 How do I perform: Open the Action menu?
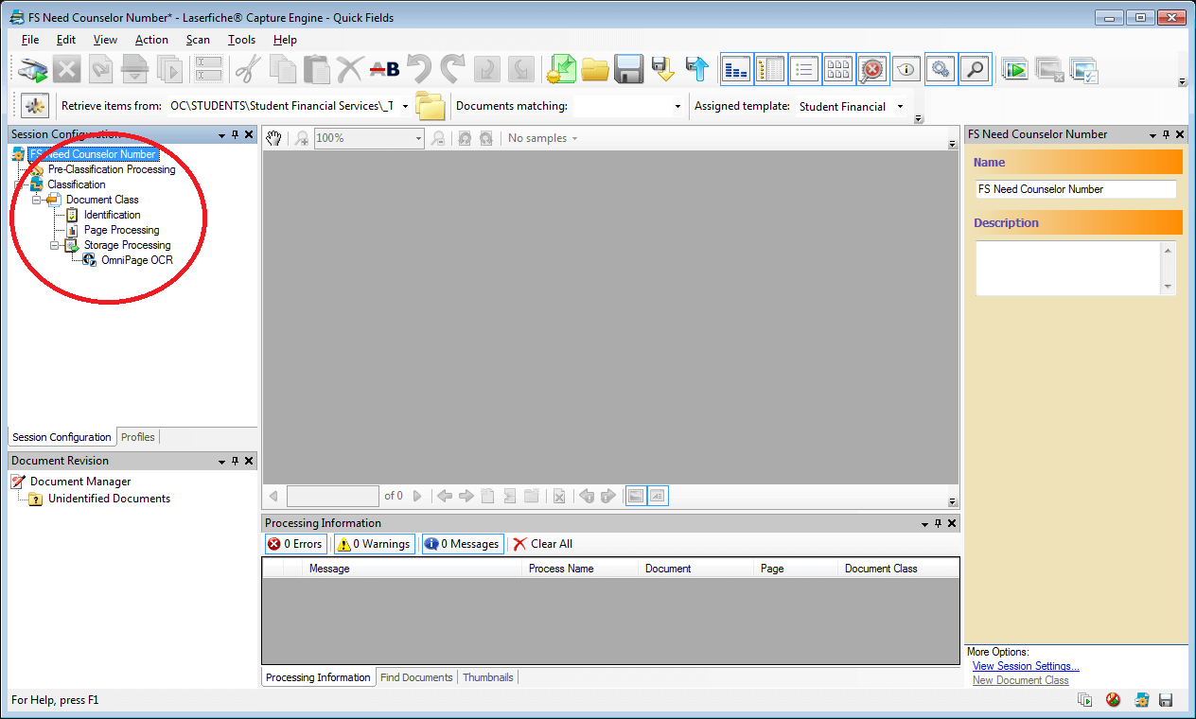(x=151, y=40)
